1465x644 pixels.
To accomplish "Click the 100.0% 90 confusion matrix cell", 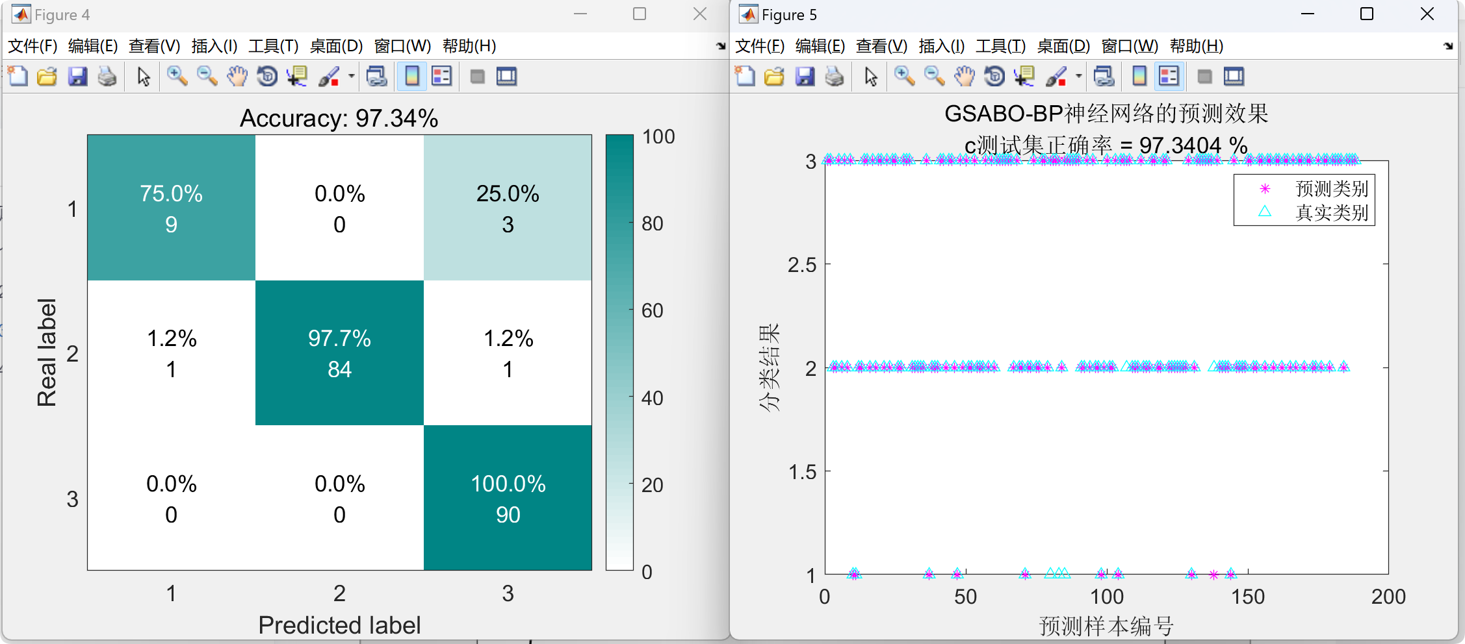I will coord(508,498).
